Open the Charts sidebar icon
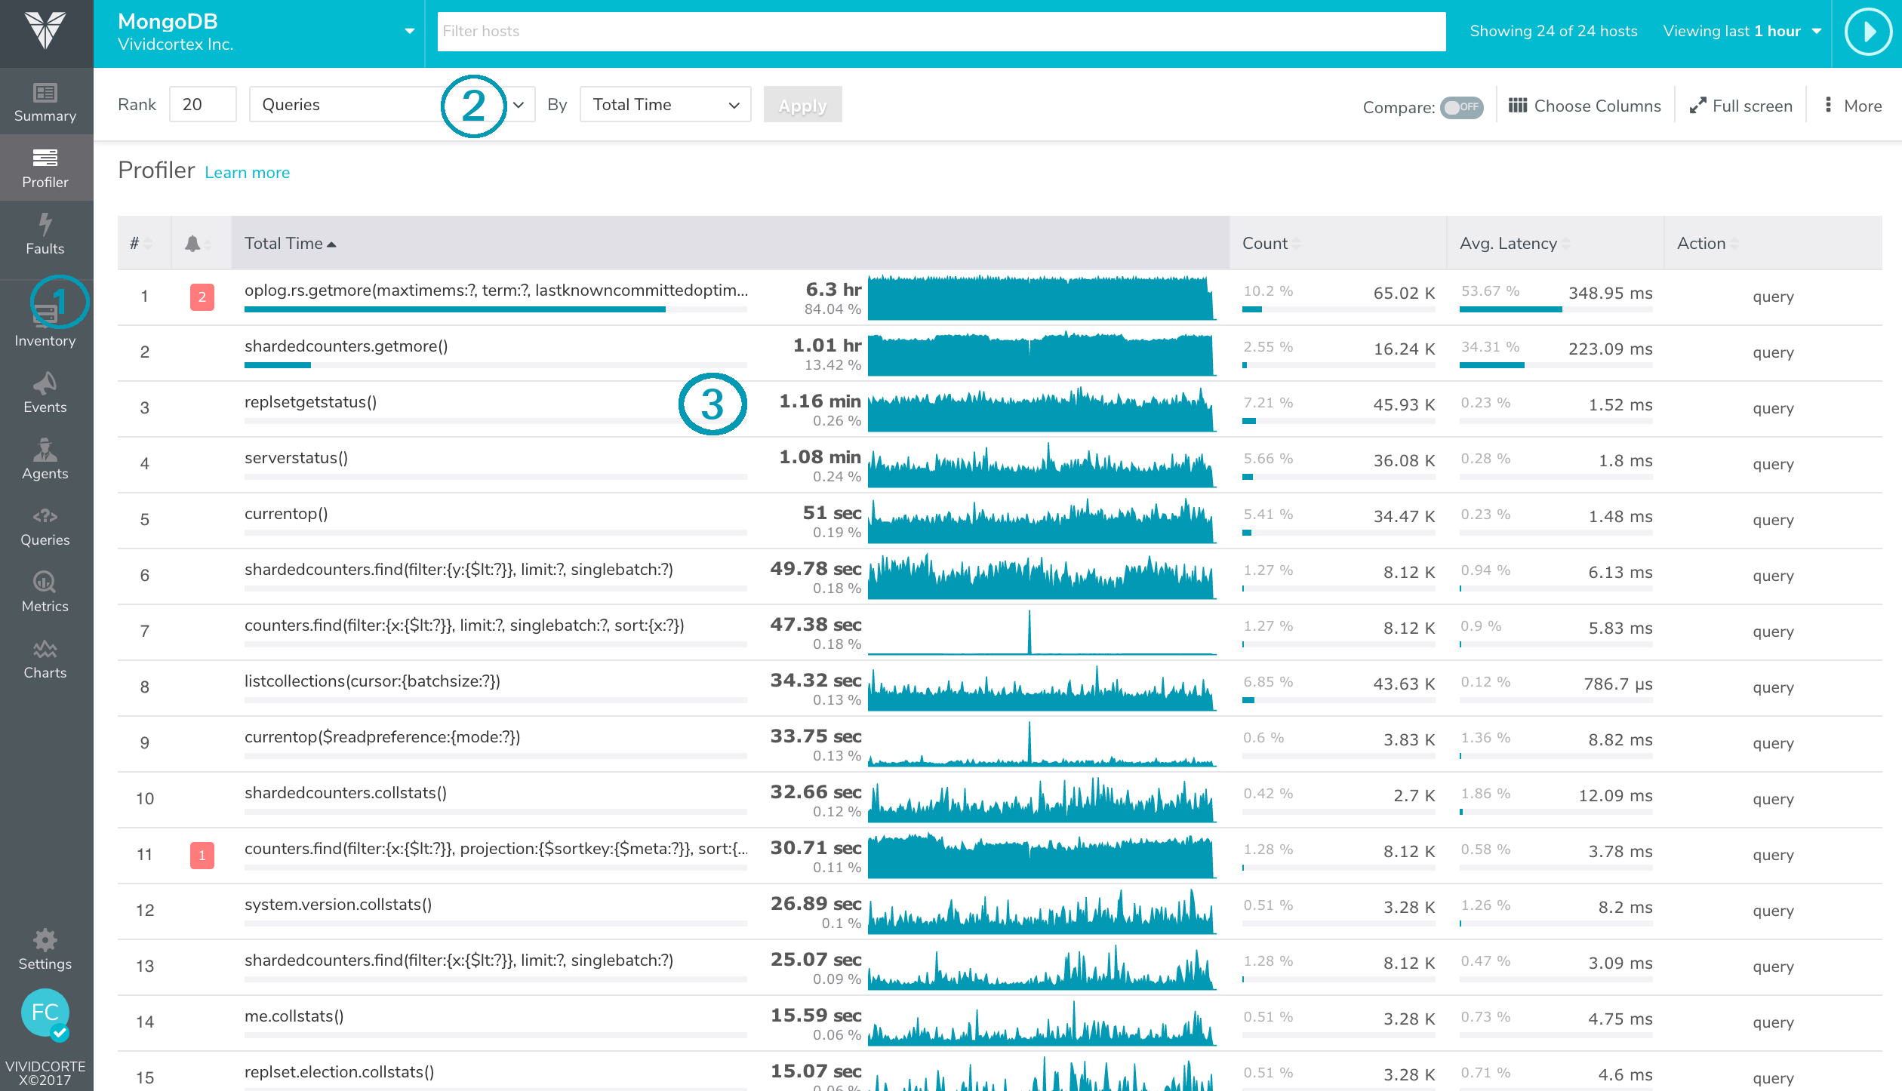The image size is (1902, 1091). tap(45, 649)
